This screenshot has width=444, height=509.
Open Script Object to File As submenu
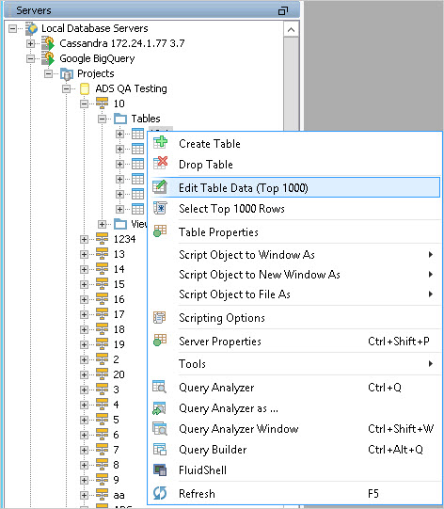[295, 294]
